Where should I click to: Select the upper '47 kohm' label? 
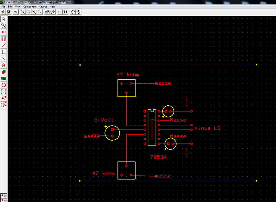click(128, 75)
